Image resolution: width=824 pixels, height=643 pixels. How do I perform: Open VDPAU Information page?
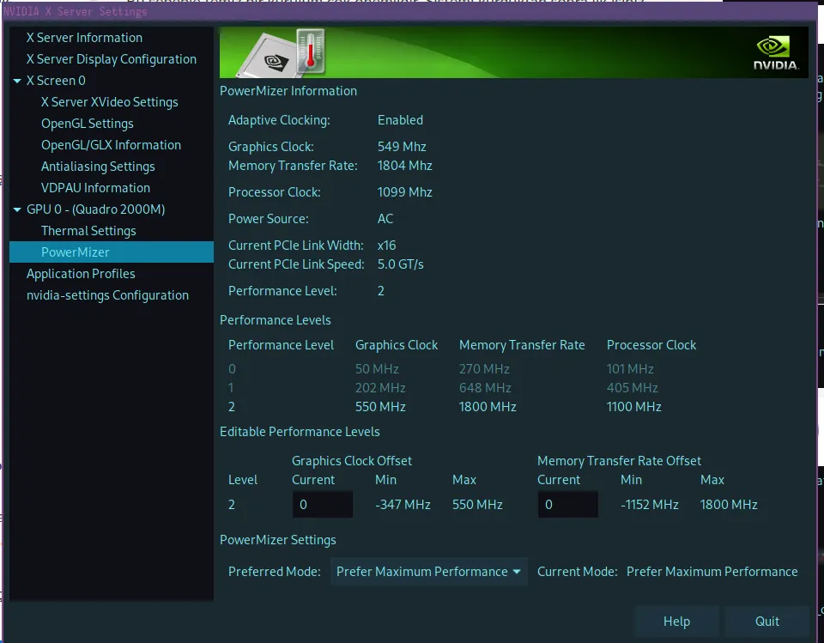pyautogui.click(x=95, y=188)
